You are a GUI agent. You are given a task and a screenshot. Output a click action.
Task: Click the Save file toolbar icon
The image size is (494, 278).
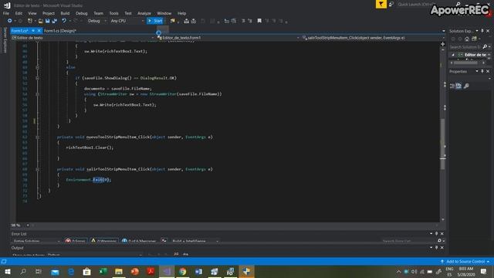48,21
